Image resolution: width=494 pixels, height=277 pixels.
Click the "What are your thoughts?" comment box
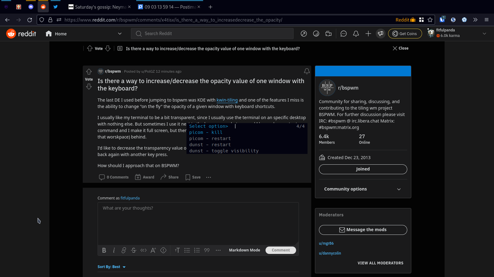tap(198, 223)
